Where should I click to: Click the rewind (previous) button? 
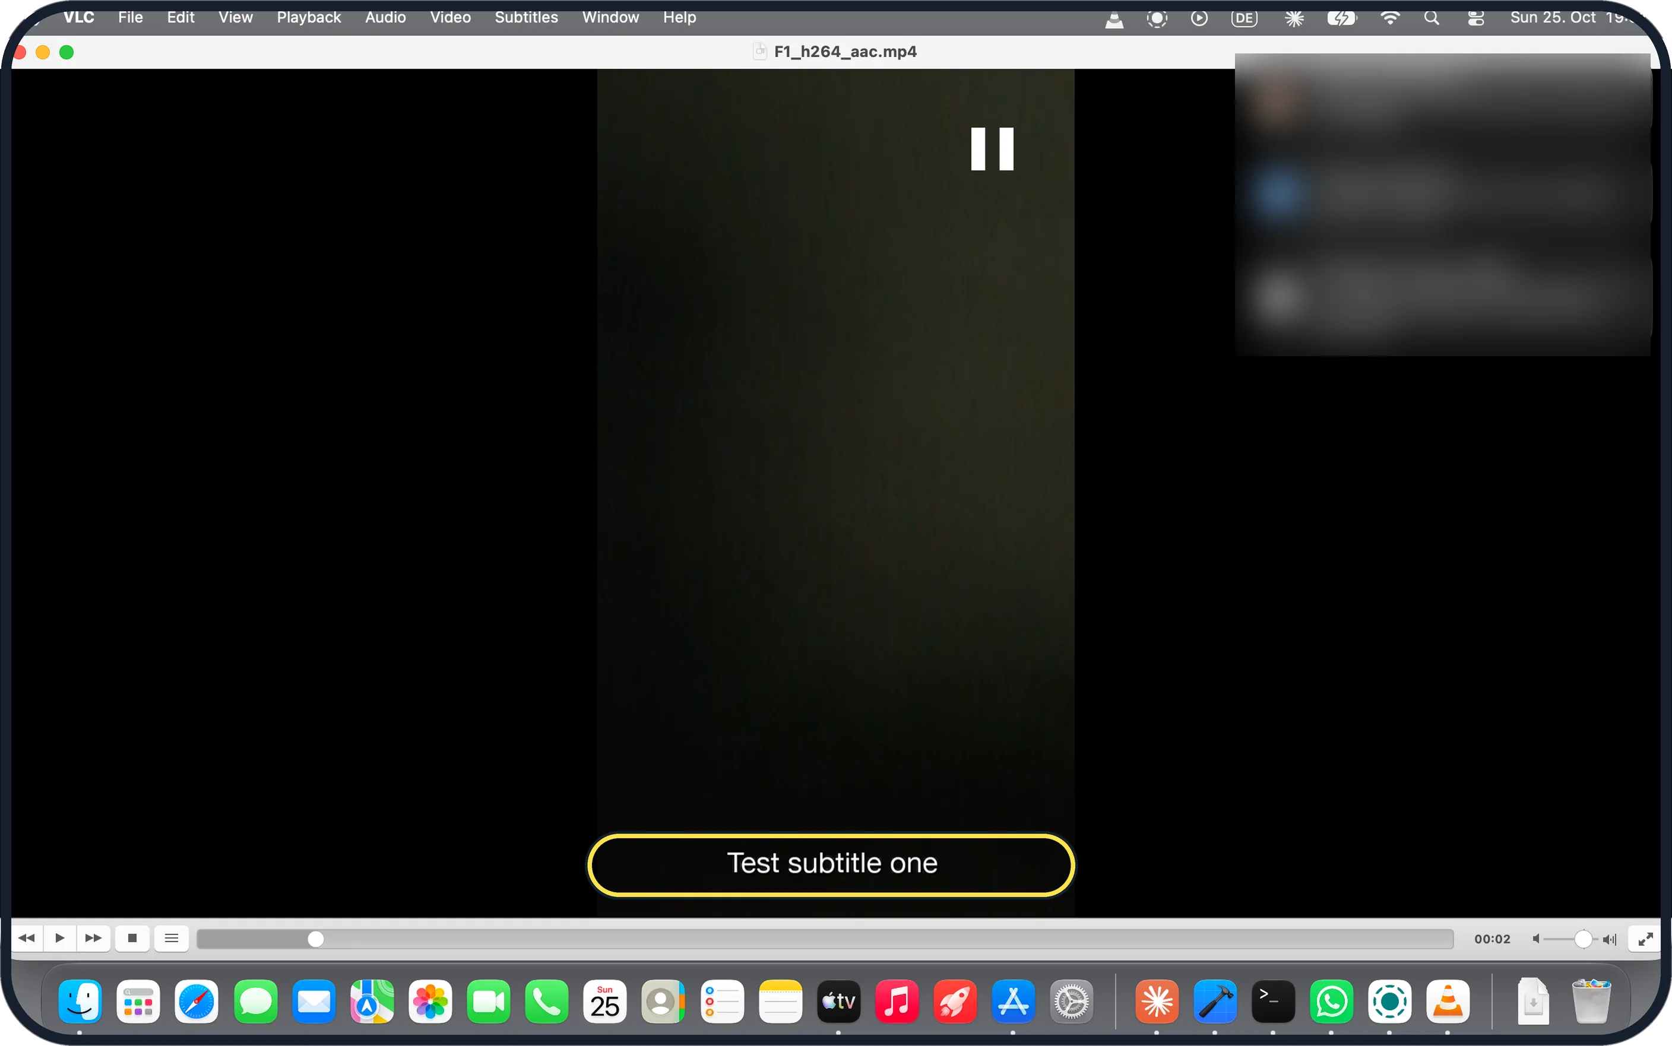[27, 938]
